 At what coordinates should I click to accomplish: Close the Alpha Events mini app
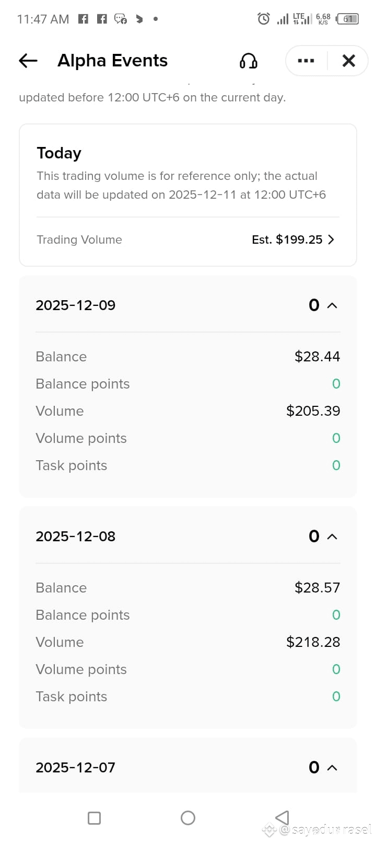pos(348,61)
